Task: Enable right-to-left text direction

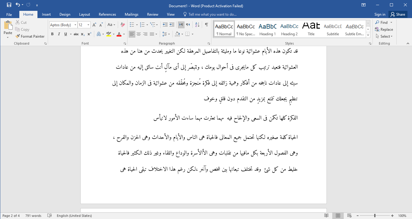Action: pyautogui.click(x=188, y=25)
